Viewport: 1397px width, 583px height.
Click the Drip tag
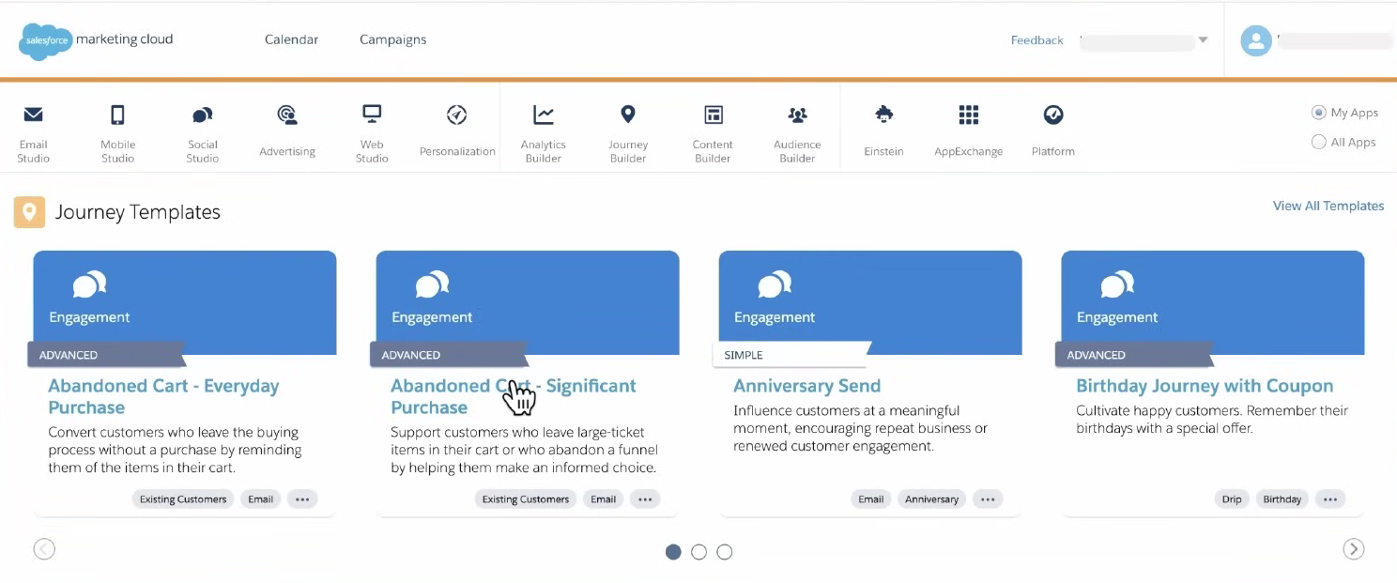1232,499
